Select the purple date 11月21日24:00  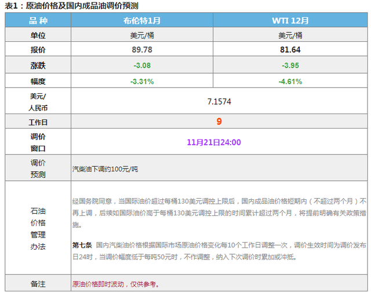[x=214, y=142]
